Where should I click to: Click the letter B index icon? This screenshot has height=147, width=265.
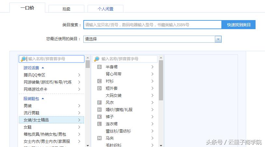click(x=100, y=67)
